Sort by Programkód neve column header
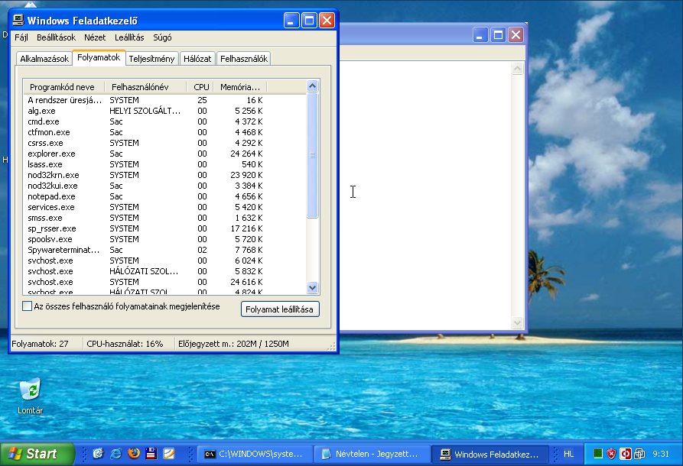 tap(64, 87)
